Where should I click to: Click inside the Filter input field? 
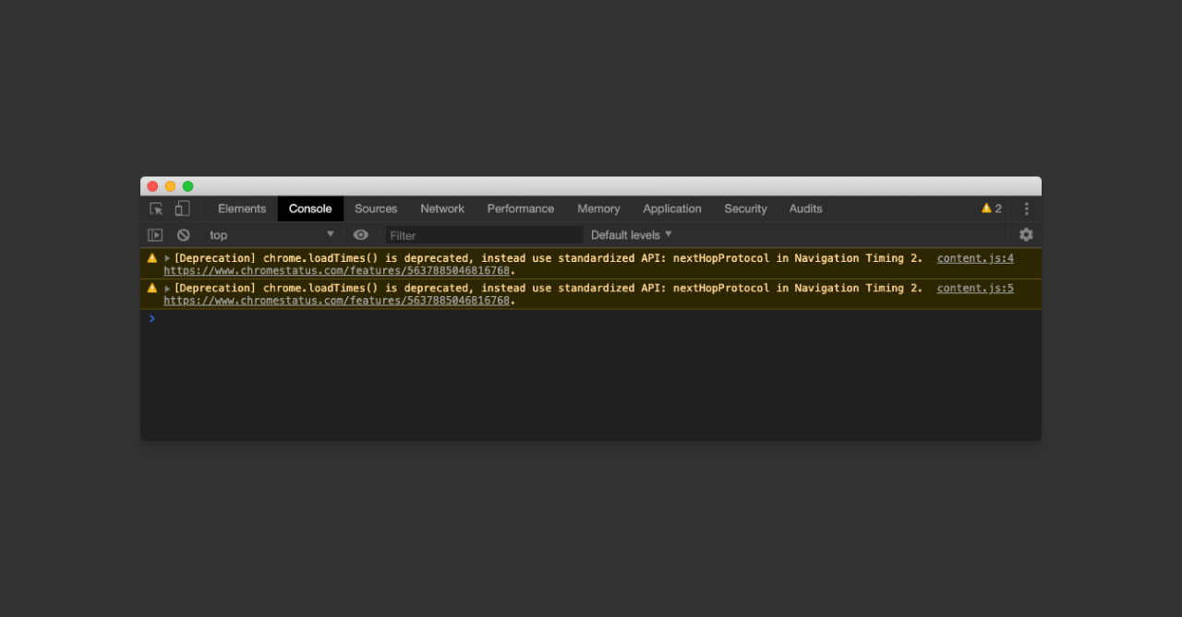(480, 234)
